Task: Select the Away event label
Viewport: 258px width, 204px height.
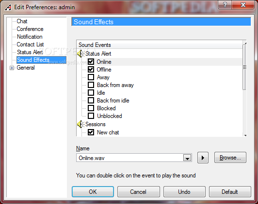Action: (103, 77)
